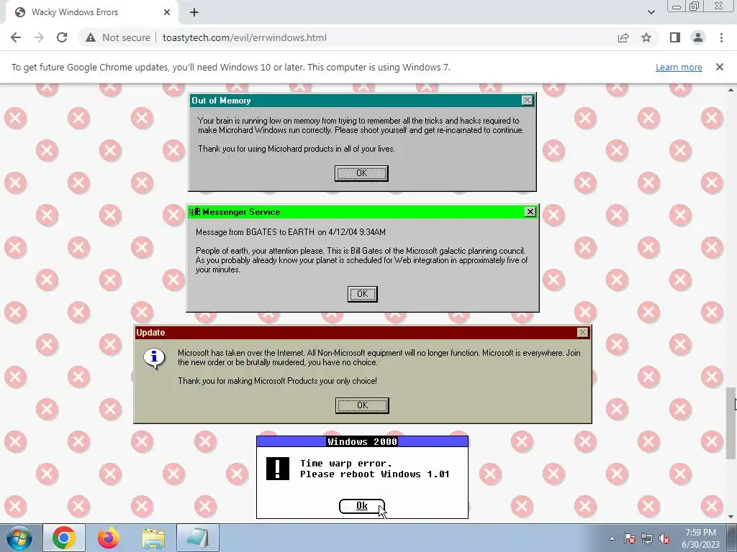Screen dimensions: 737x552
Task: Click the Chrome taskbar icon
Action: pyautogui.click(x=64, y=538)
